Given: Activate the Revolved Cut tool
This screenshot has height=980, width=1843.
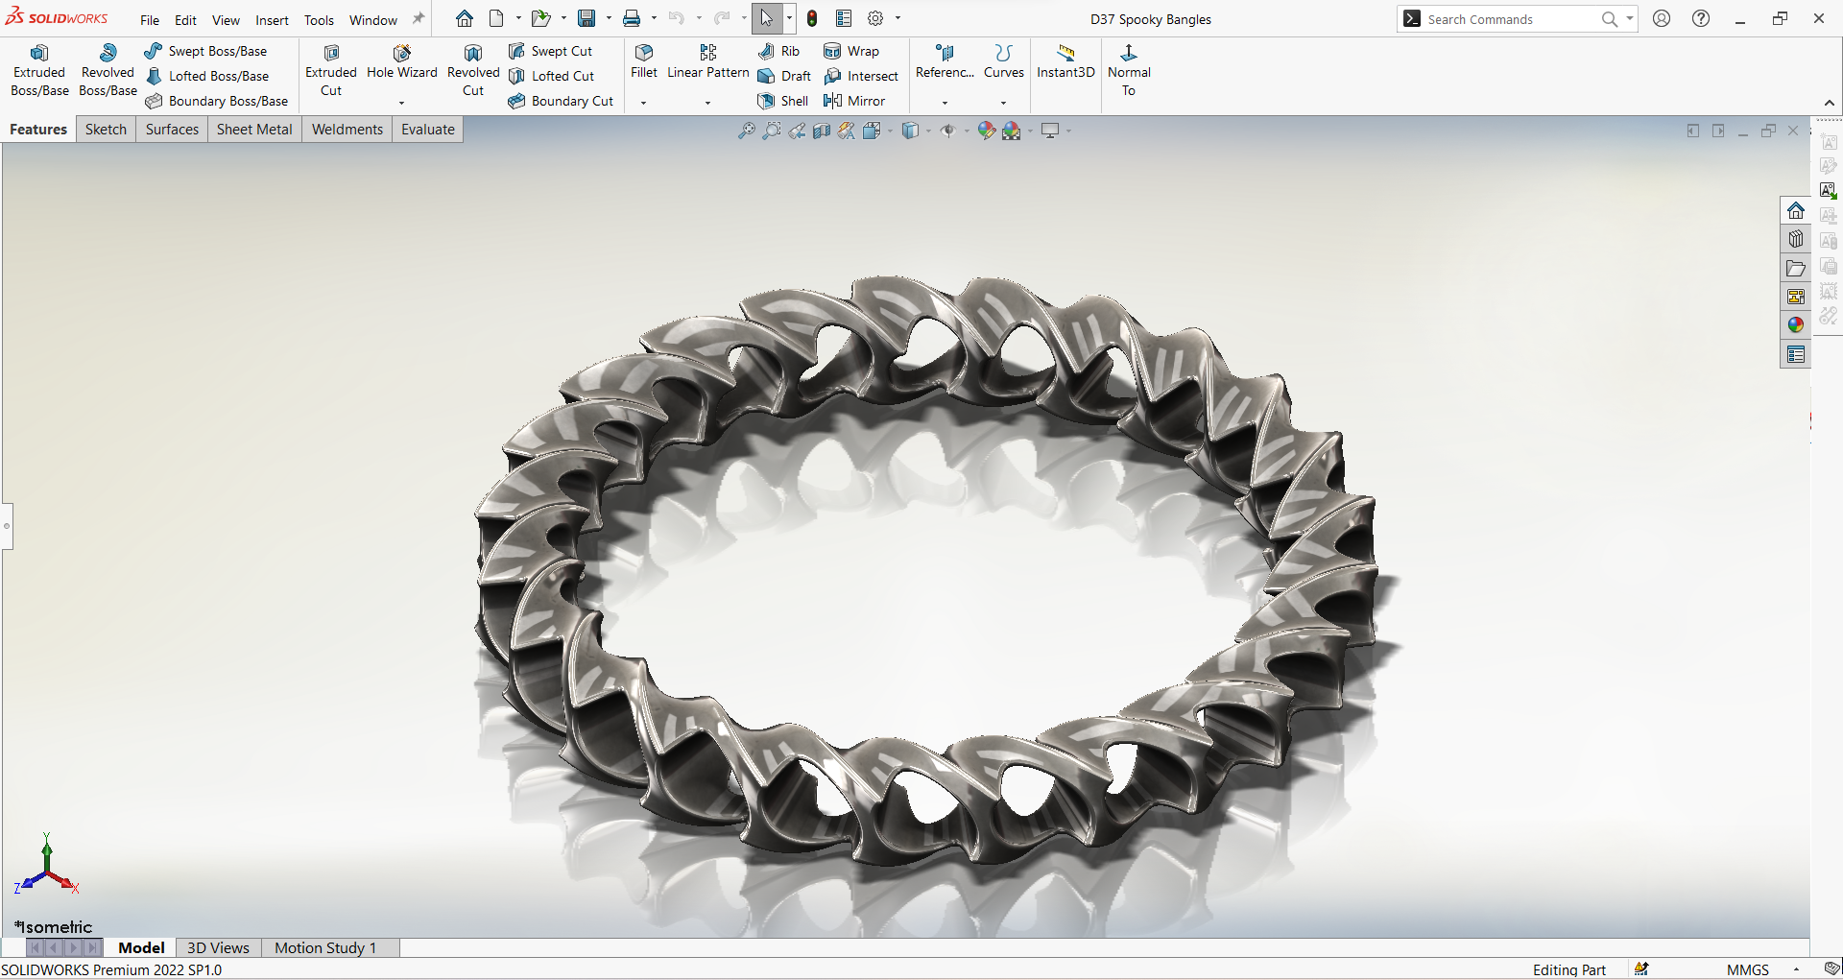Looking at the screenshot, I should pyautogui.click(x=473, y=70).
